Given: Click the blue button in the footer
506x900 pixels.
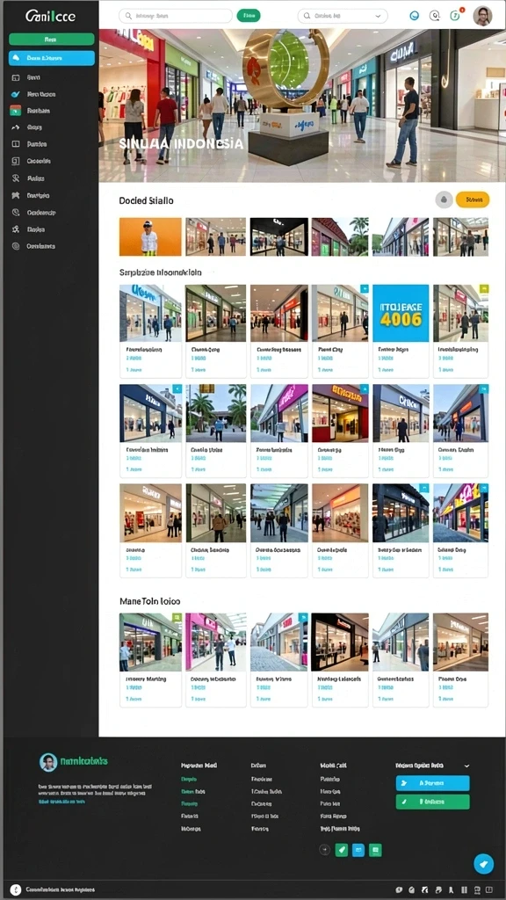Looking at the screenshot, I should pyautogui.click(x=432, y=783).
